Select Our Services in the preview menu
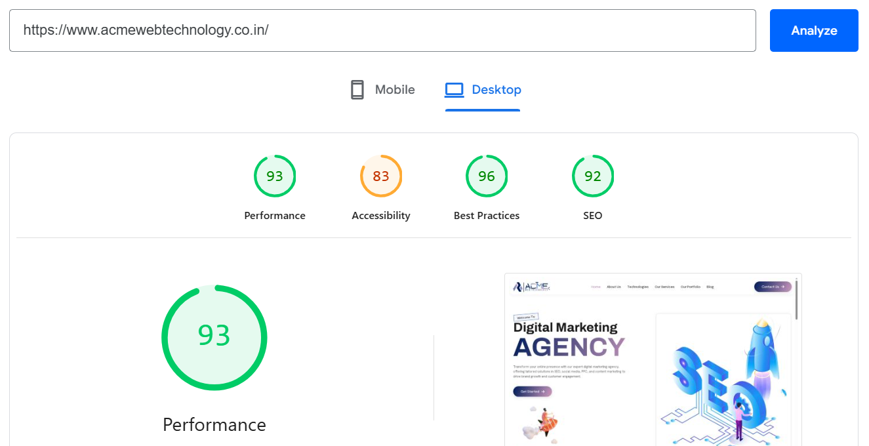The width and height of the screenshot is (869, 446). 664,287
